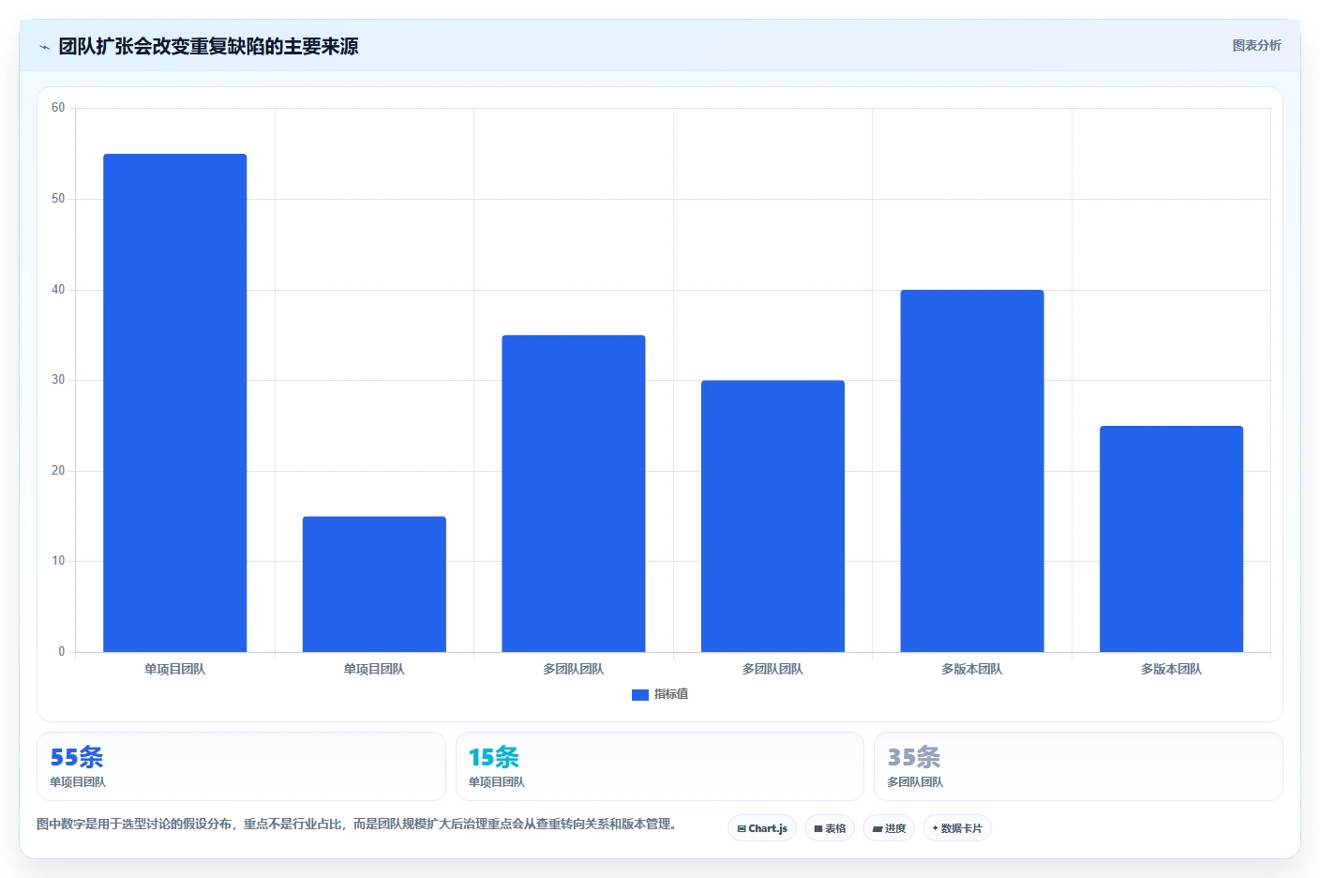Click the chart title 团队扩张会改变重复缺陷的主要来源
Image resolution: width=1320 pixels, height=878 pixels.
click(208, 47)
